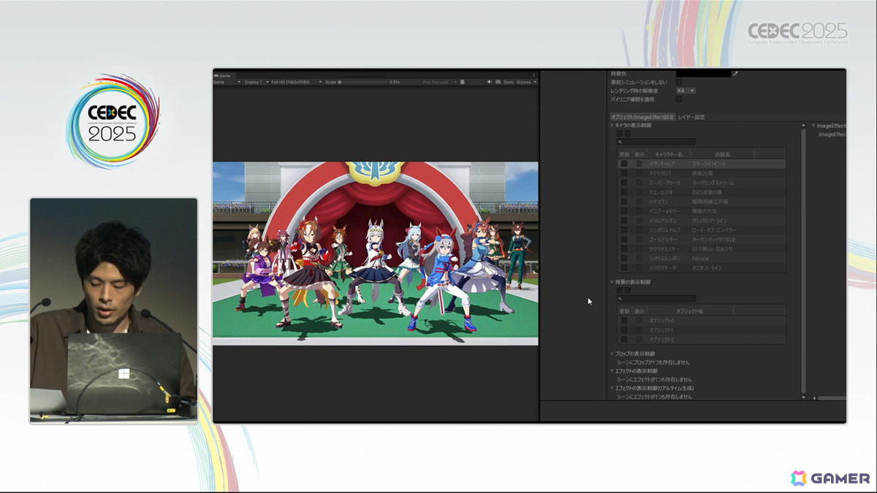Open the Full HD (1920x1080) resolution dropdown
This screenshot has height=493, width=877.
coord(297,82)
